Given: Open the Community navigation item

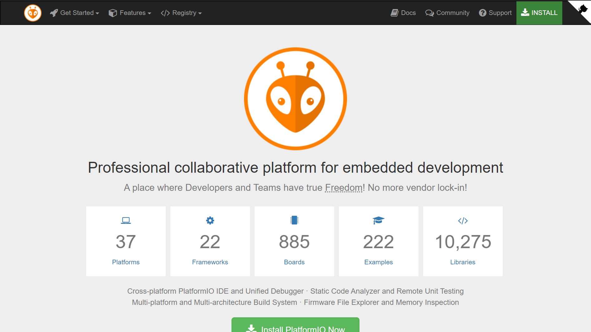Looking at the screenshot, I should [x=447, y=13].
